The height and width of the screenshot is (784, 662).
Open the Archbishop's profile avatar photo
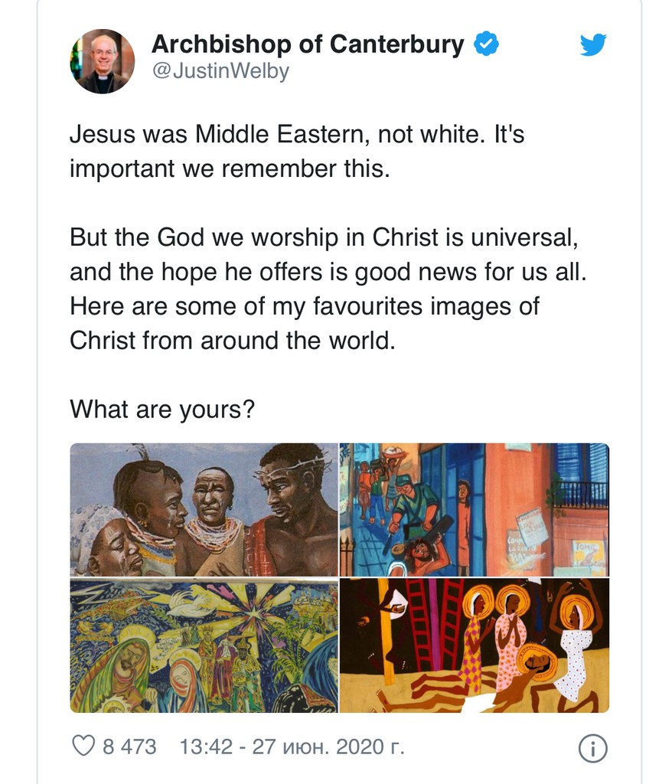(x=102, y=61)
